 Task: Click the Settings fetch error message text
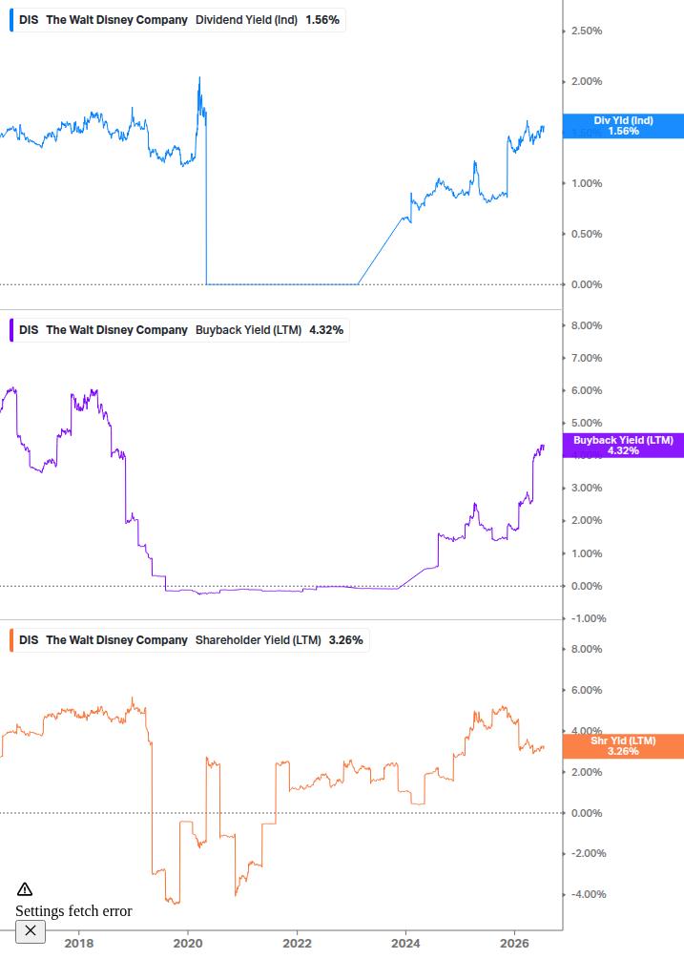(73, 911)
